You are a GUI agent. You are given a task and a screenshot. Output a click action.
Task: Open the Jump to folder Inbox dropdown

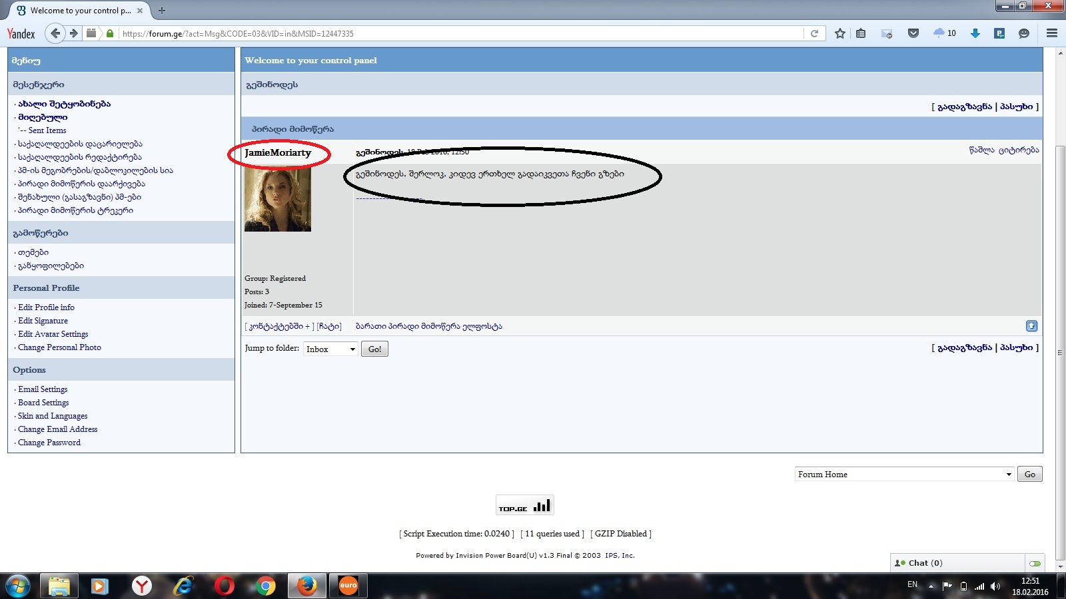[x=331, y=349]
